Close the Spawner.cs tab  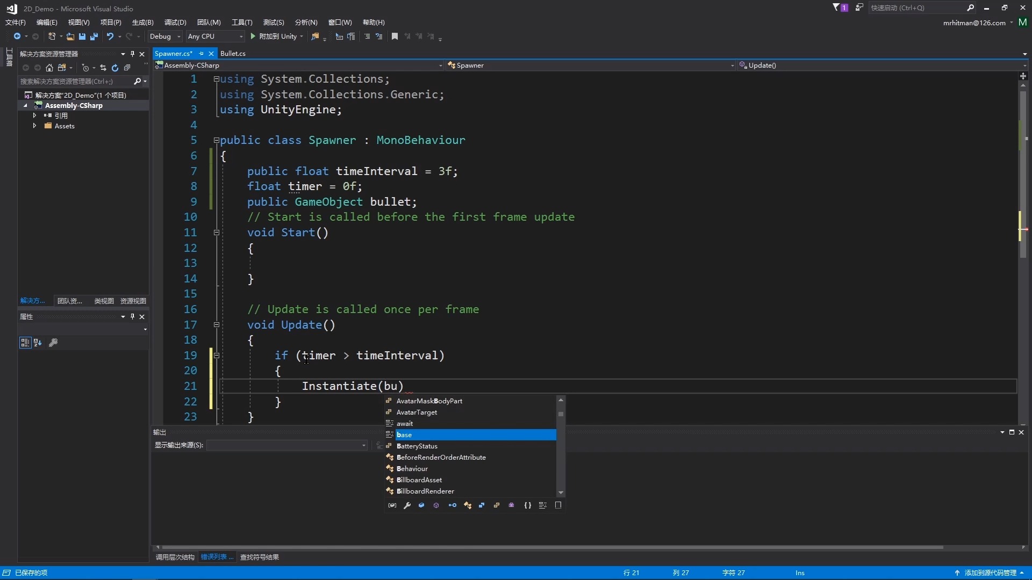click(211, 54)
